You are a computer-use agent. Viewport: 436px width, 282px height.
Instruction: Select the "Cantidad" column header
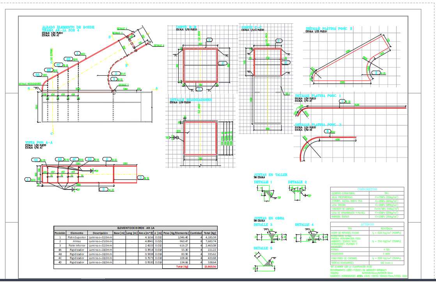[x=195, y=233]
